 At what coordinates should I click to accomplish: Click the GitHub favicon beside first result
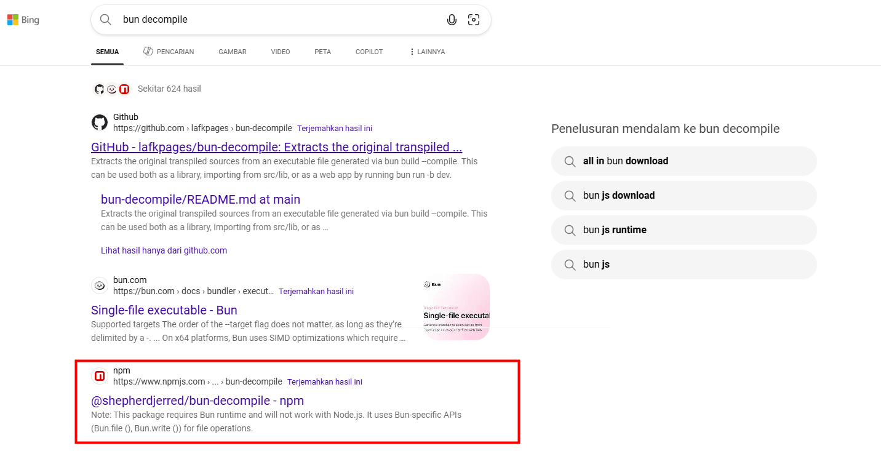(100, 122)
